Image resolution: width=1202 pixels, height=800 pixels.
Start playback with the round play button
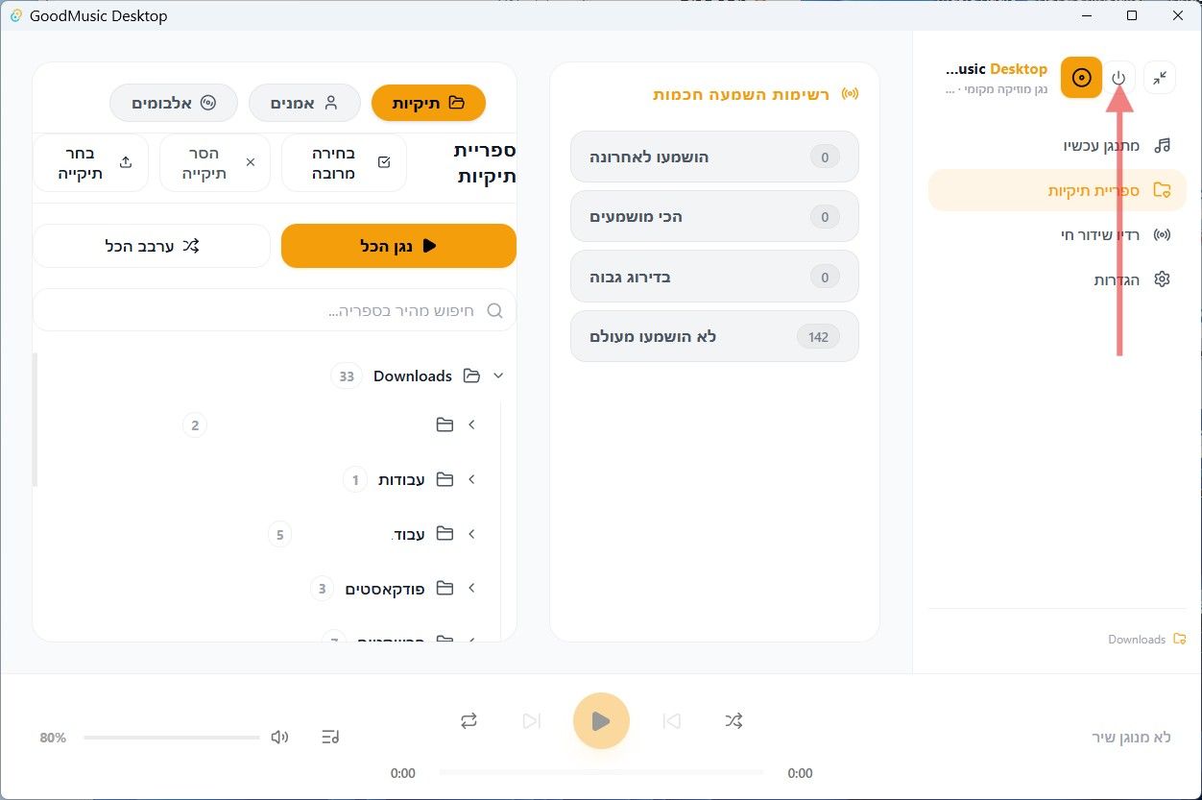click(601, 720)
